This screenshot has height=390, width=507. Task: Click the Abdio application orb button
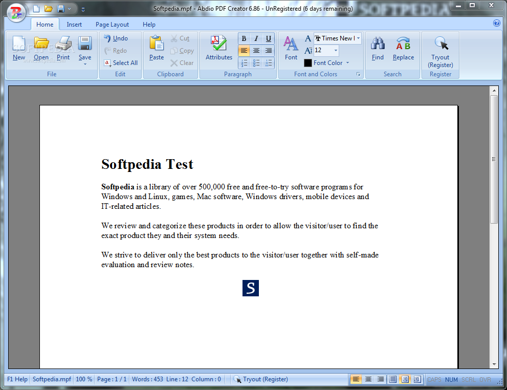click(x=16, y=13)
